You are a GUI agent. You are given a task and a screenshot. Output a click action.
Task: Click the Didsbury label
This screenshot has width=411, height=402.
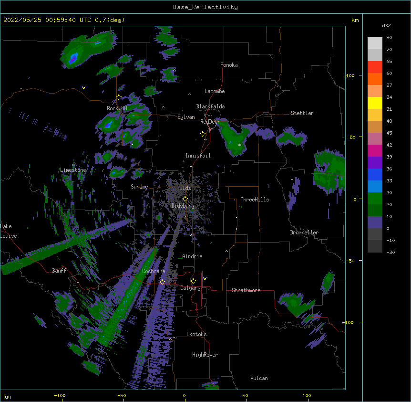tap(183, 206)
